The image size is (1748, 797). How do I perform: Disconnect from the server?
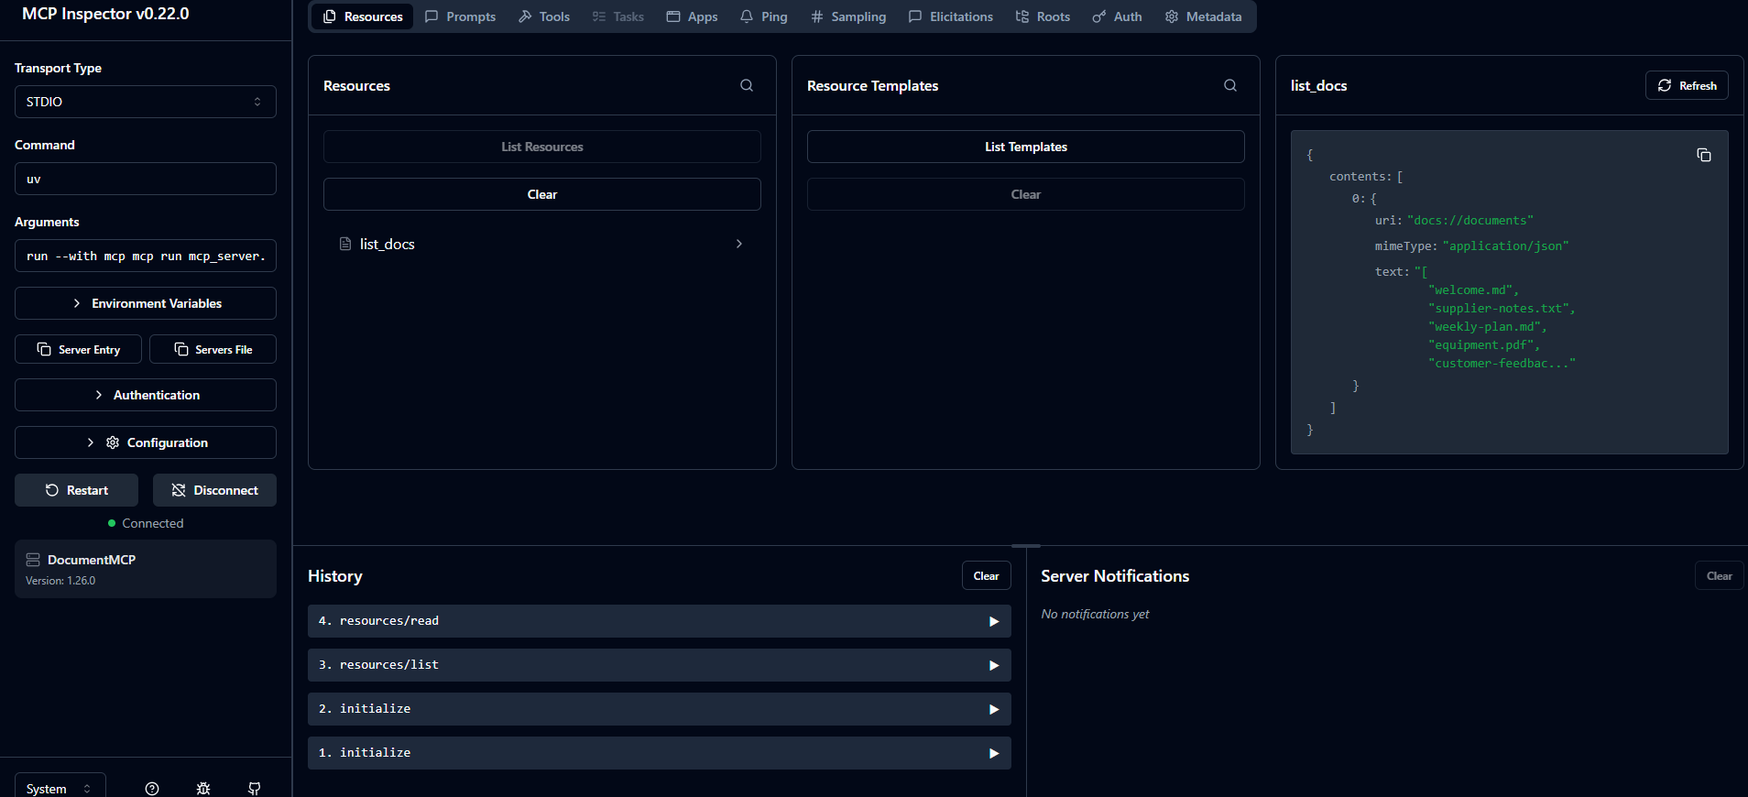pyautogui.click(x=214, y=490)
